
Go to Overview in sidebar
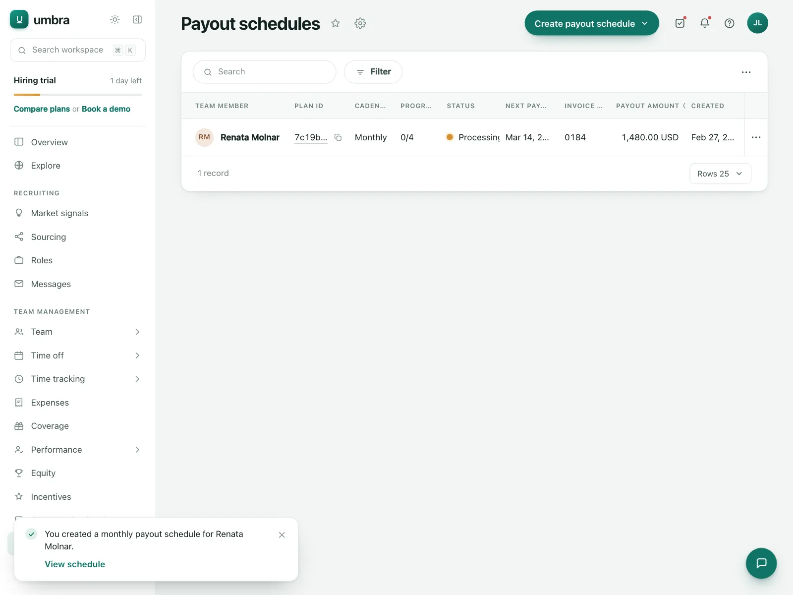(78, 142)
